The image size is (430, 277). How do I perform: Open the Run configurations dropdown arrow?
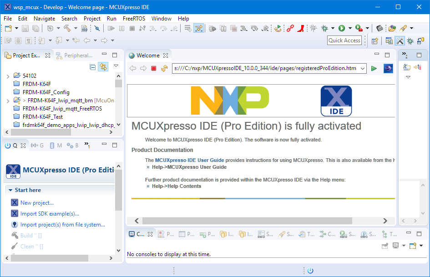tap(349, 28)
